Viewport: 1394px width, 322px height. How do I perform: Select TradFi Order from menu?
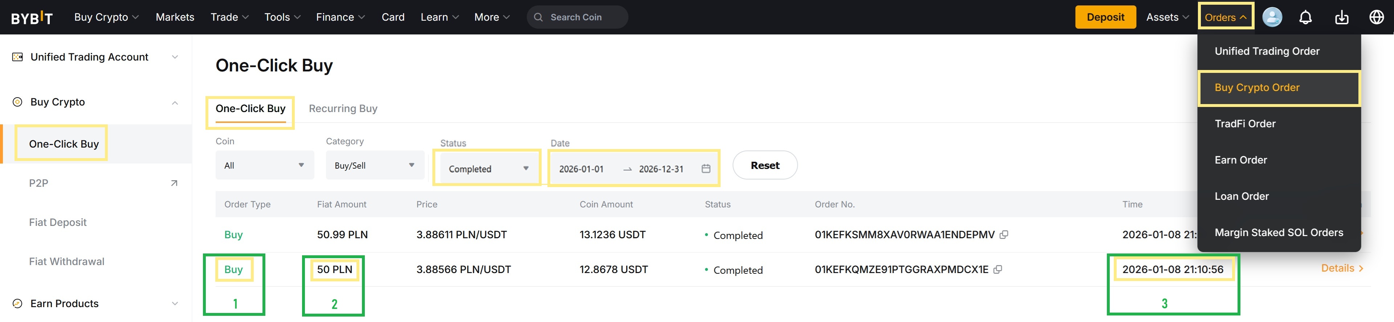coord(1279,124)
